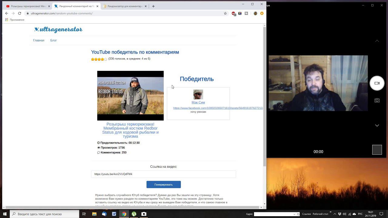Switch to the Розыгрыш гермоpюкзака YouTube tab

pyautogui.click(x=28, y=6)
